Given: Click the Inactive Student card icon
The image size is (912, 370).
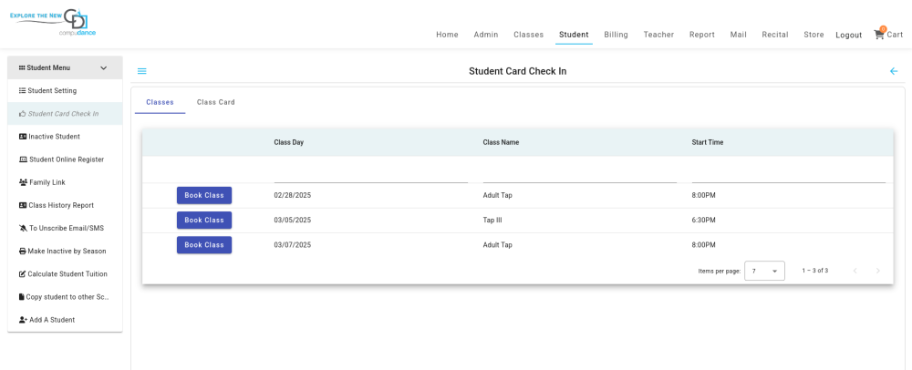Looking at the screenshot, I should (23, 137).
